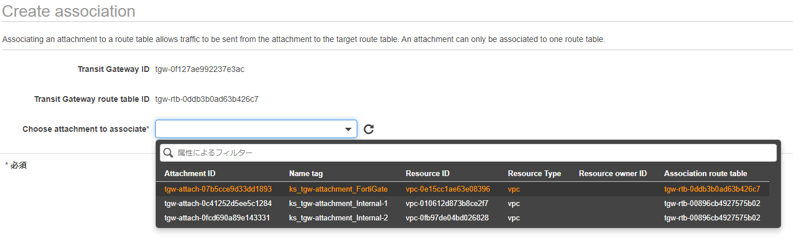Click name tag ks_tgw-attachment_Internal-1

338,203
